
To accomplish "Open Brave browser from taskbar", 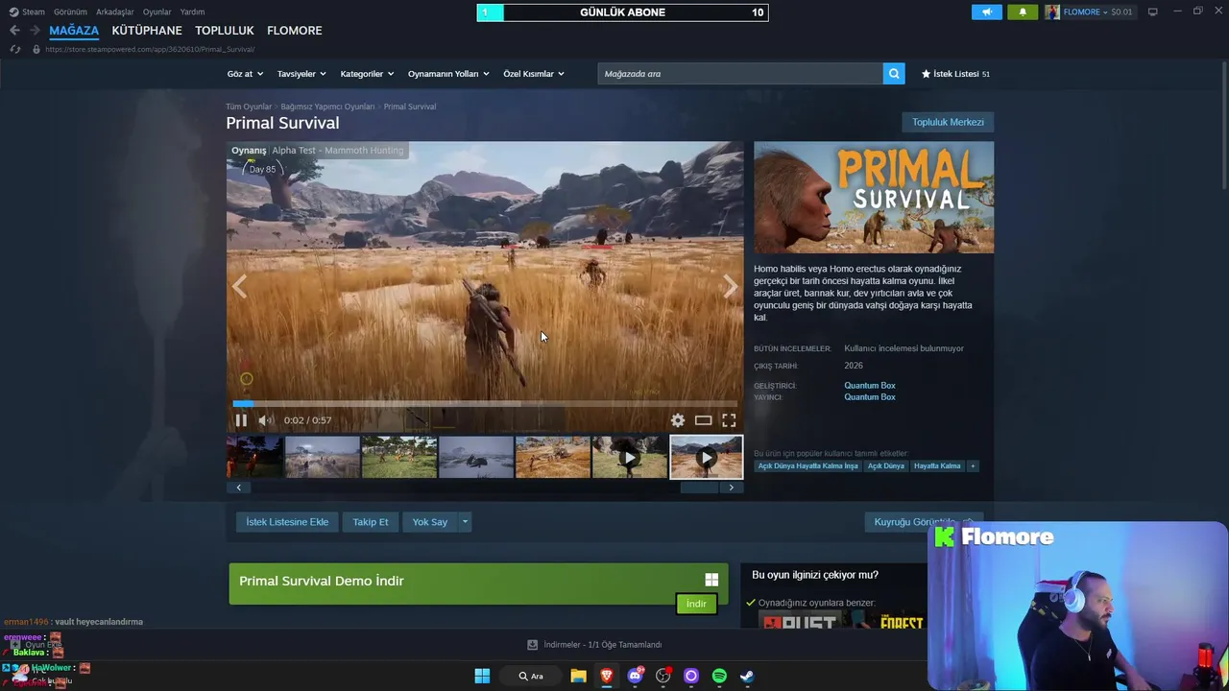I will point(607,676).
